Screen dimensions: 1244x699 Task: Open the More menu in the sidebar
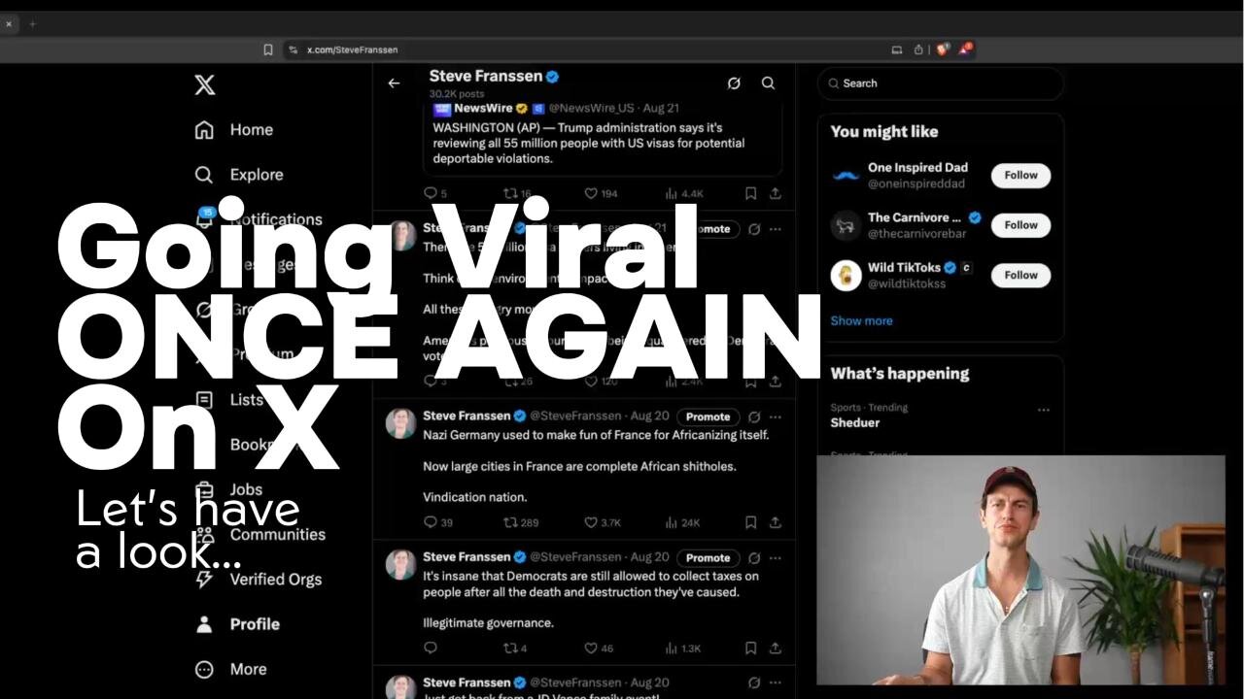pos(230,669)
